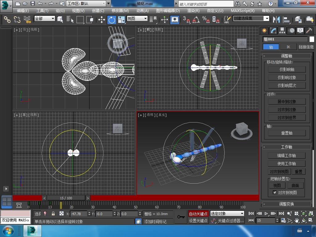Open the Utilities command panel

pos(309,31)
